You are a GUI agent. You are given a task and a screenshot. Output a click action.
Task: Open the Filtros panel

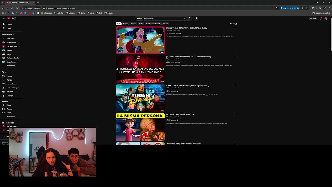point(233,24)
